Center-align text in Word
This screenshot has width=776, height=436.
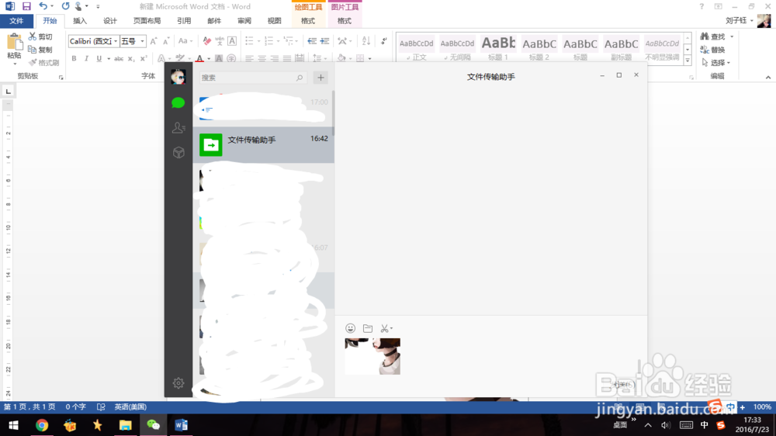(x=262, y=58)
